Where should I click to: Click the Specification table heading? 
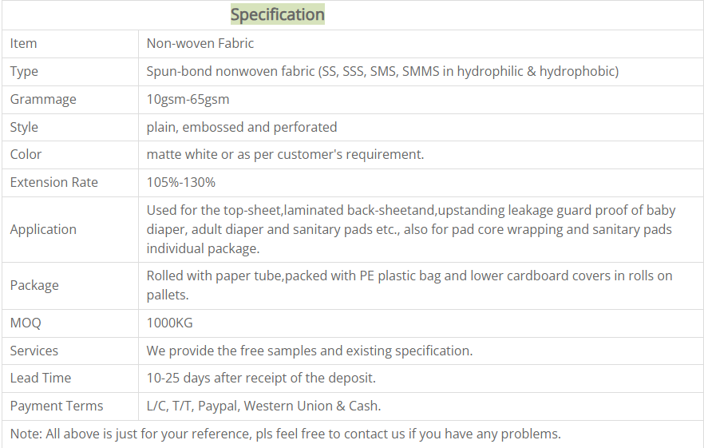pos(277,14)
